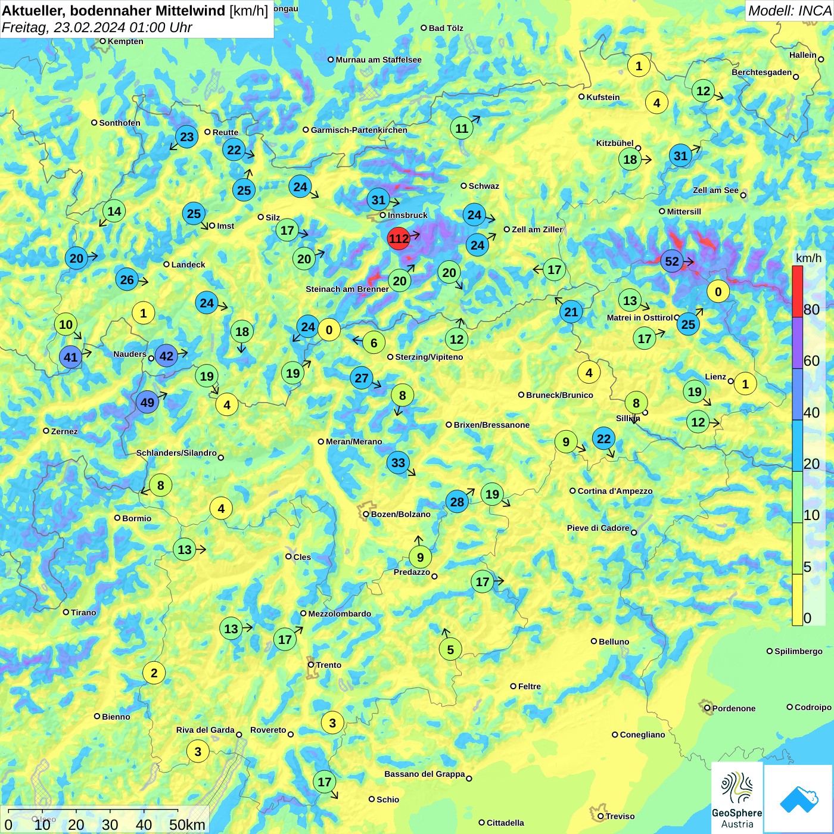The image size is (834, 834).
Task: Click the 5 wind marker north of Feltre
Action: point(450,649)
